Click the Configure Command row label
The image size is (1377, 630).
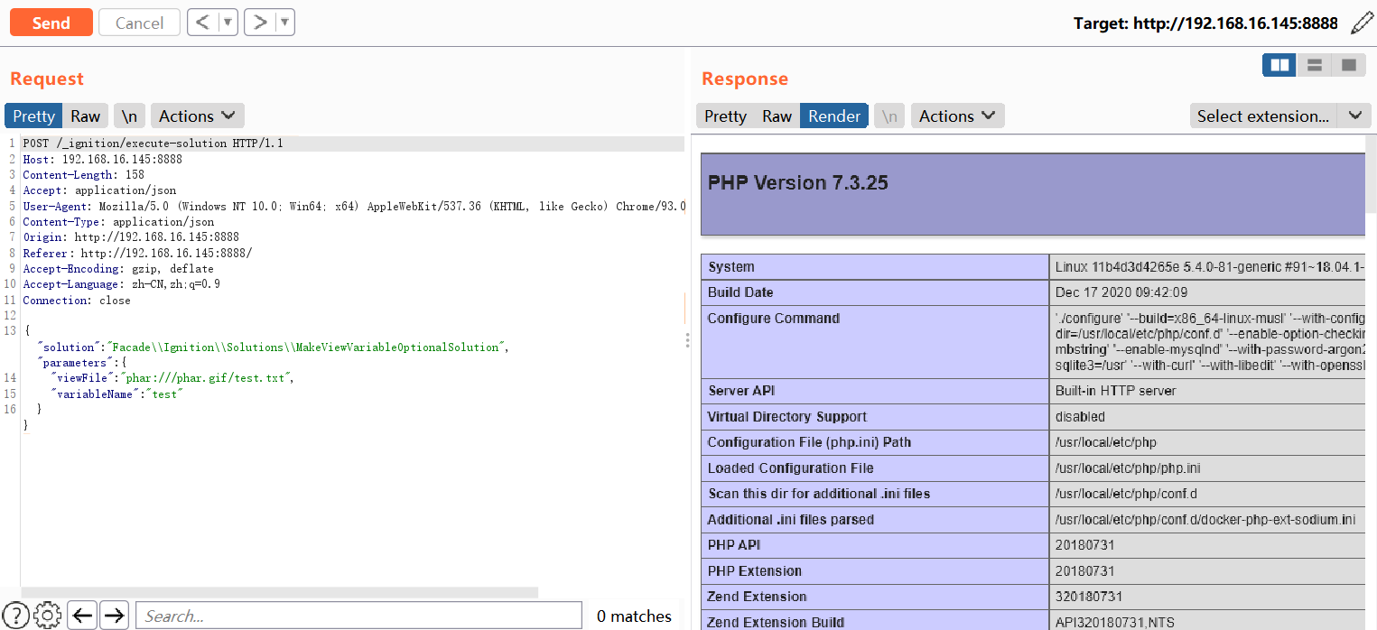[x=774, y=319]
